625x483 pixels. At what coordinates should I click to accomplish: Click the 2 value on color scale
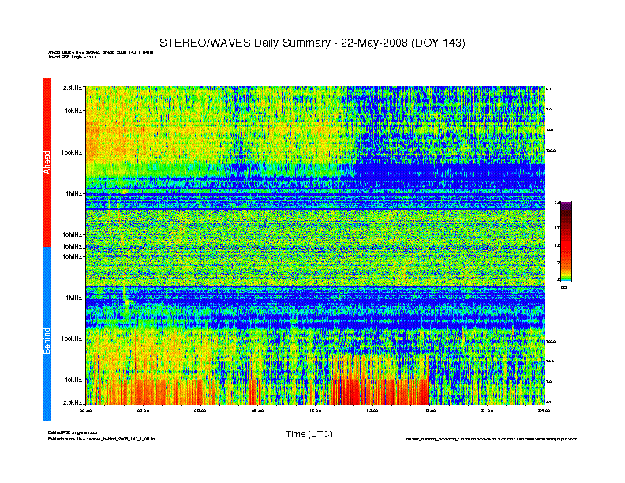558,279
